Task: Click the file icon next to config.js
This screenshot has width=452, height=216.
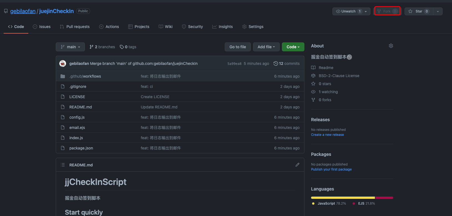Action: (63, 117)
